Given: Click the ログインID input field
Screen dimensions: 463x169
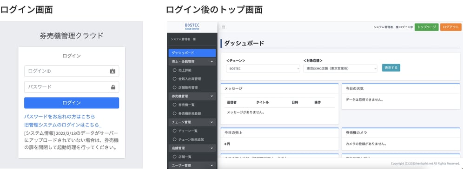Looking at the screenshot, I should (72, 71).
